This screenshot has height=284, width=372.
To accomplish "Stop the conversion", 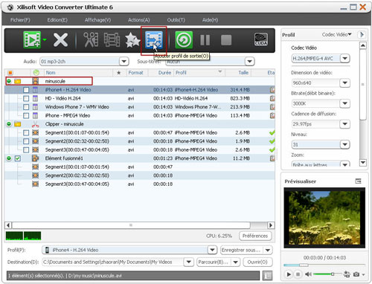I will tap(226, 40).
